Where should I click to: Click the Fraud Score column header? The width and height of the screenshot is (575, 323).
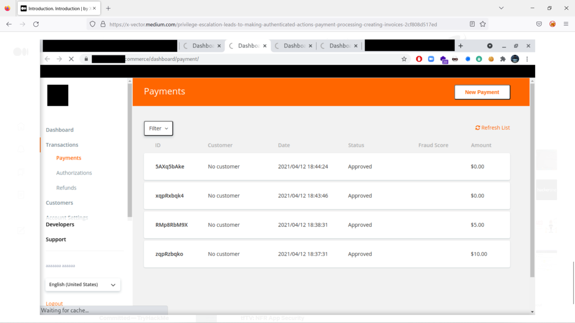tap(433, 145)
